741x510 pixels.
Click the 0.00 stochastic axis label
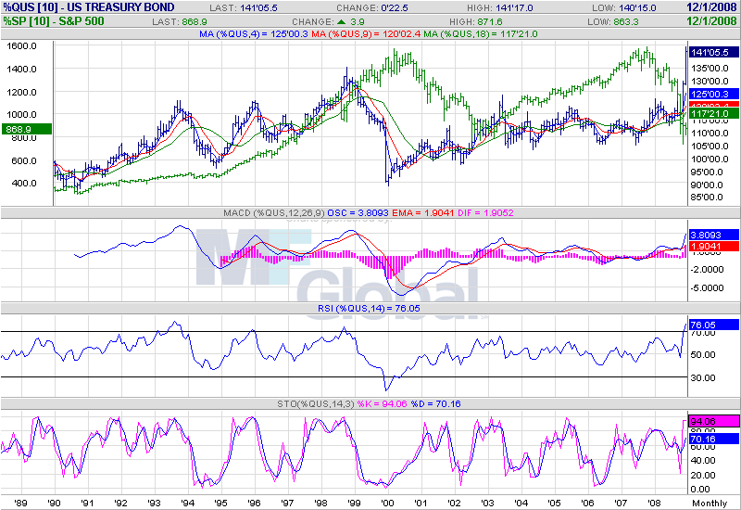tap(700, 490)
